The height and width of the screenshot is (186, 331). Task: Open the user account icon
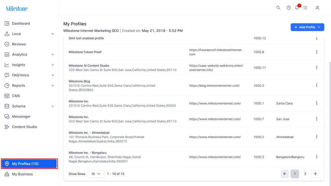coord(317,8)
